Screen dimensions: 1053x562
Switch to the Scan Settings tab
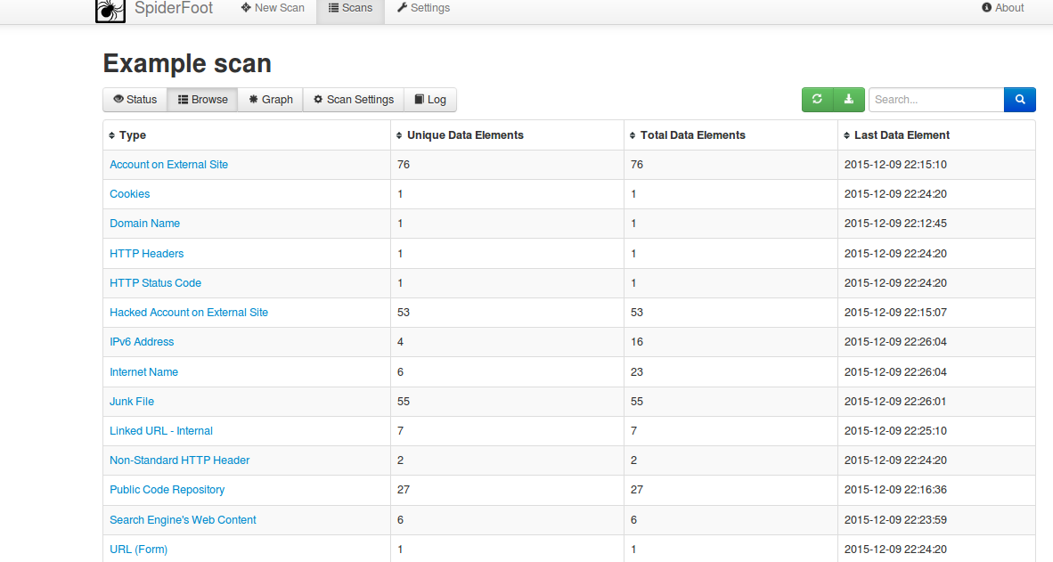tap(354, 100)
